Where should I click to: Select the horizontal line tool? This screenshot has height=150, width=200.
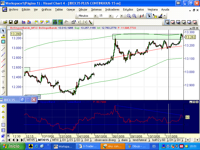3,77
